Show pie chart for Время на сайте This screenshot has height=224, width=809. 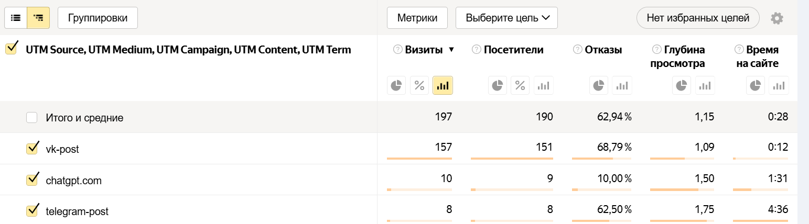(x=756, y=85)
